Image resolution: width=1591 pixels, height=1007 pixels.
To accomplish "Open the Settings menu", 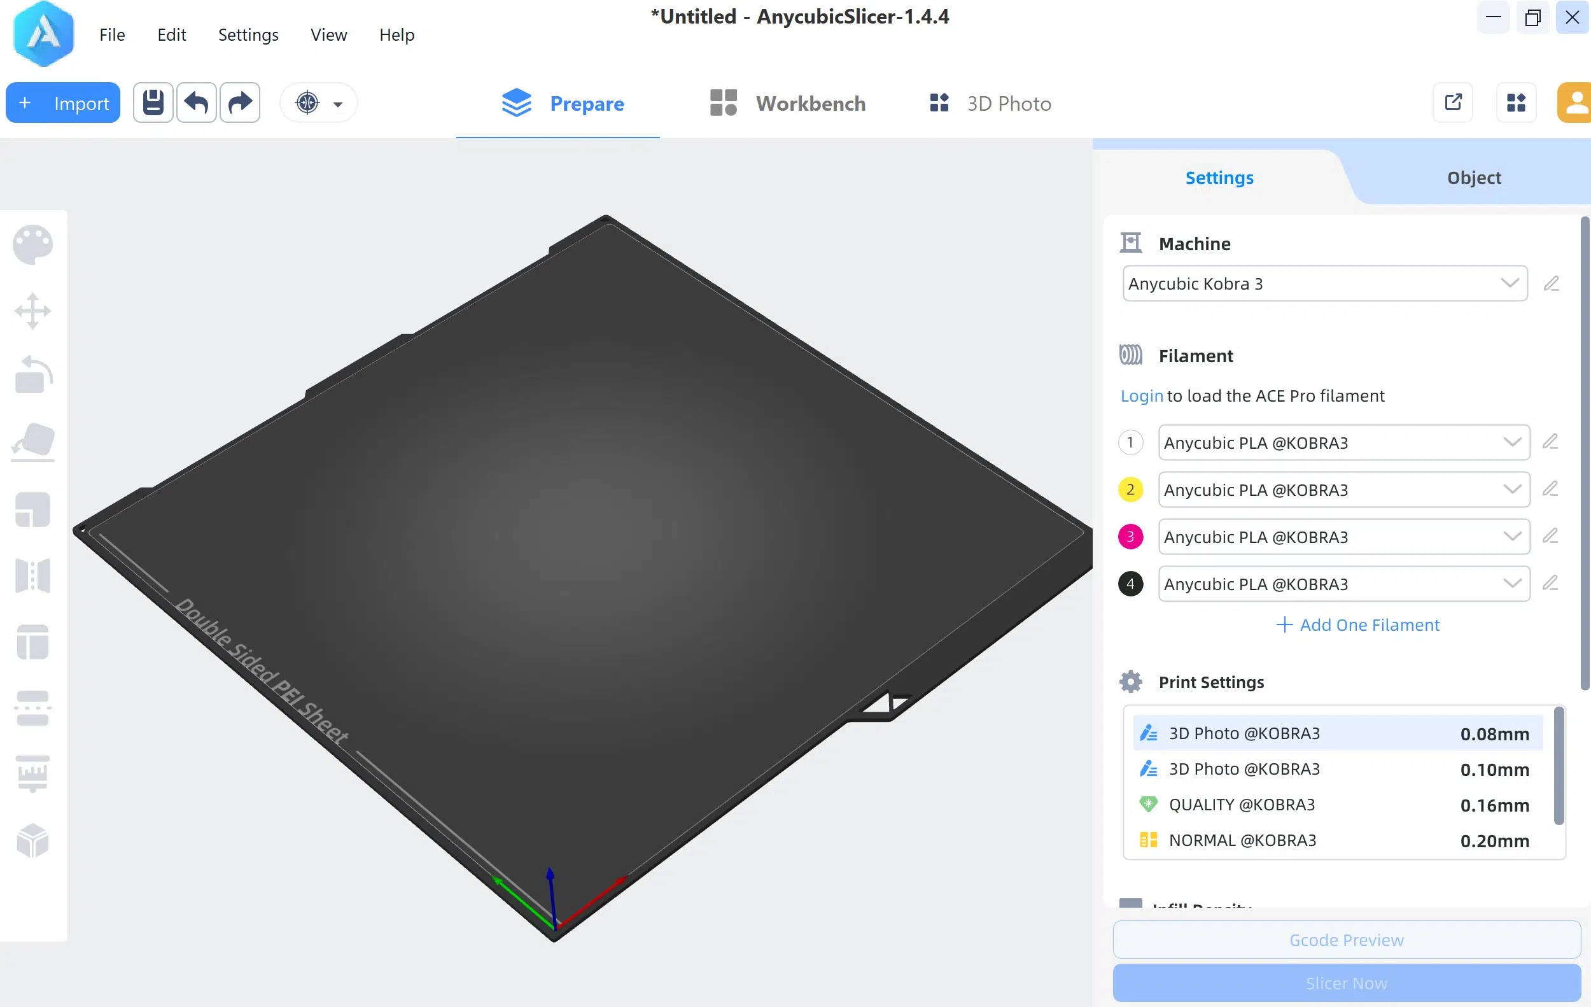I will click(x=248, y=34).
